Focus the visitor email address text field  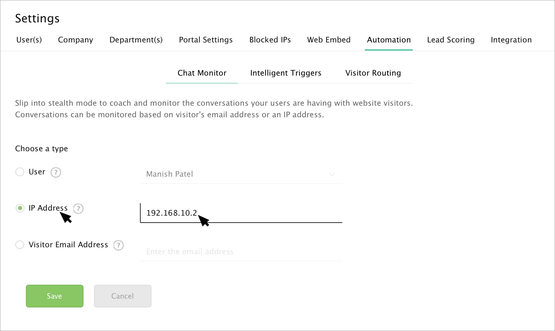[241, 252]
